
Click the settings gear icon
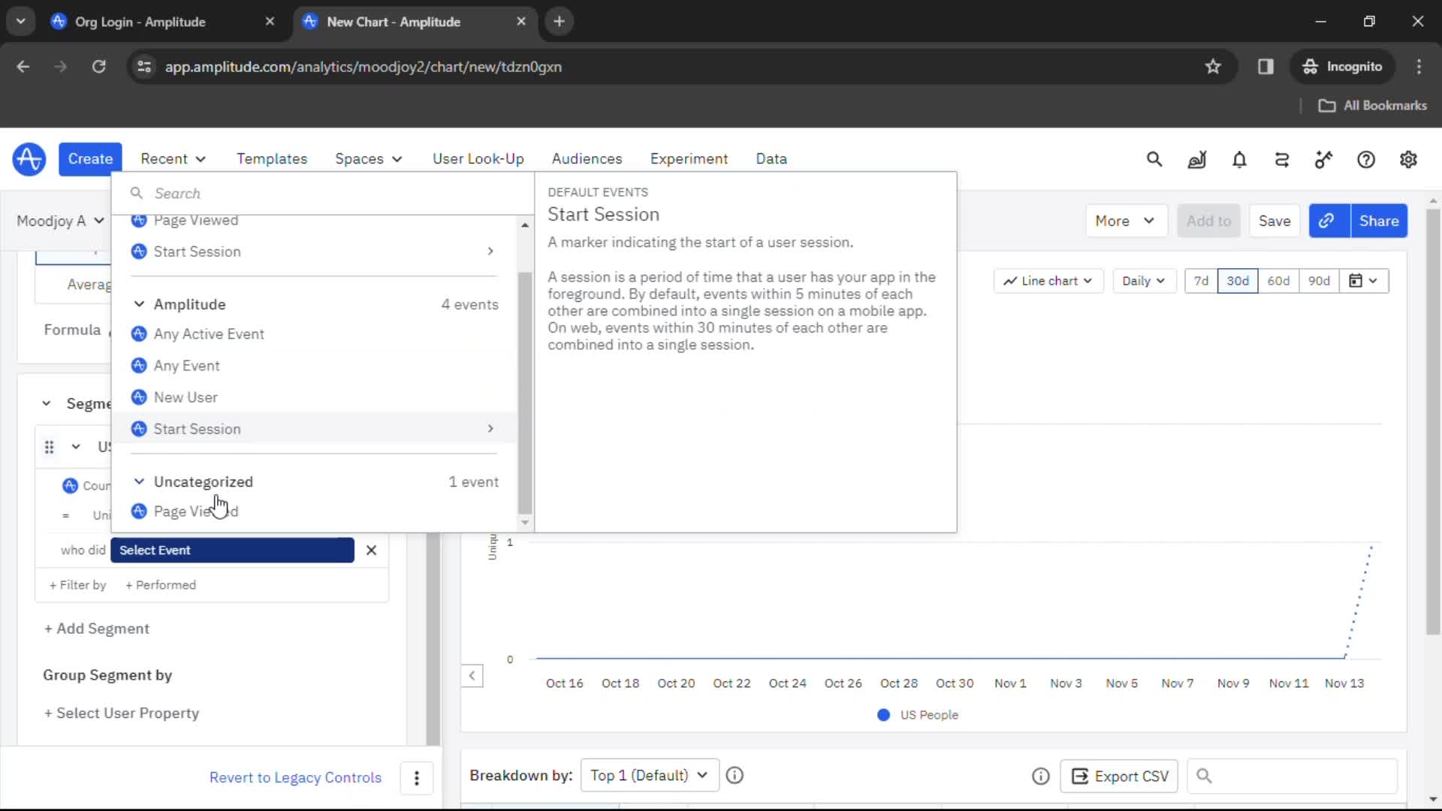tap(1408, 158)
